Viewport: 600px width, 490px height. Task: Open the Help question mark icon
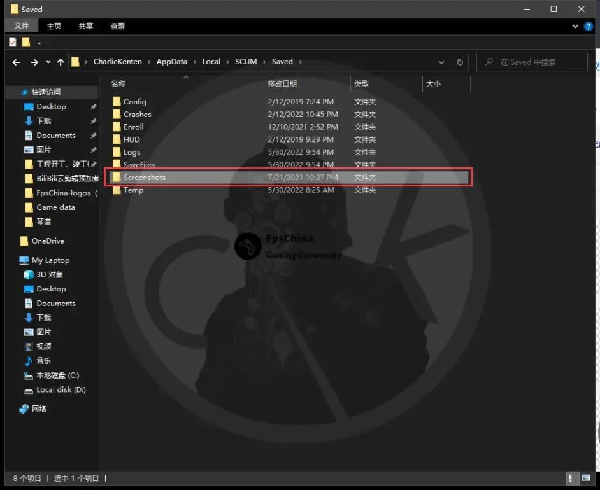click(589, 26)
